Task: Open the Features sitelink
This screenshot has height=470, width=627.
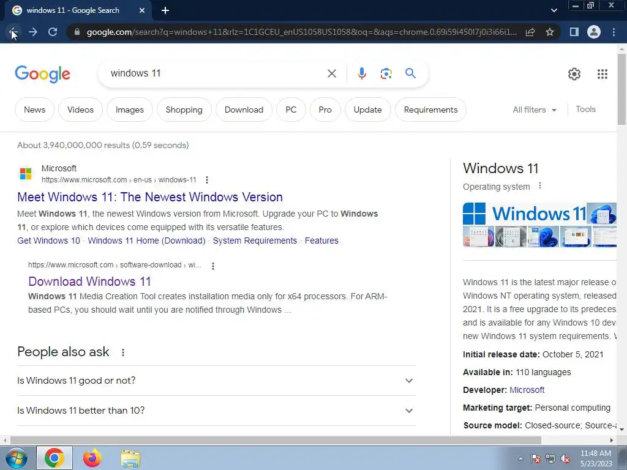Action: [321, 241]
